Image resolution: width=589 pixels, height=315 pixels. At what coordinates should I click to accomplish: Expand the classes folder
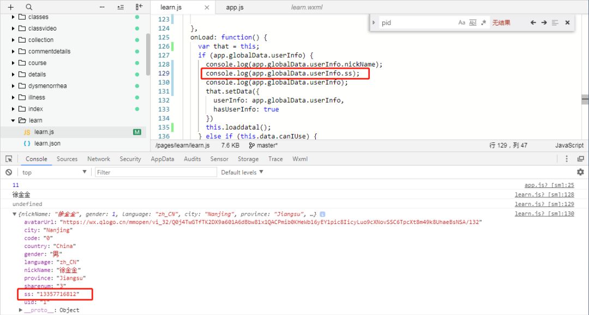[x=13, y=17]
